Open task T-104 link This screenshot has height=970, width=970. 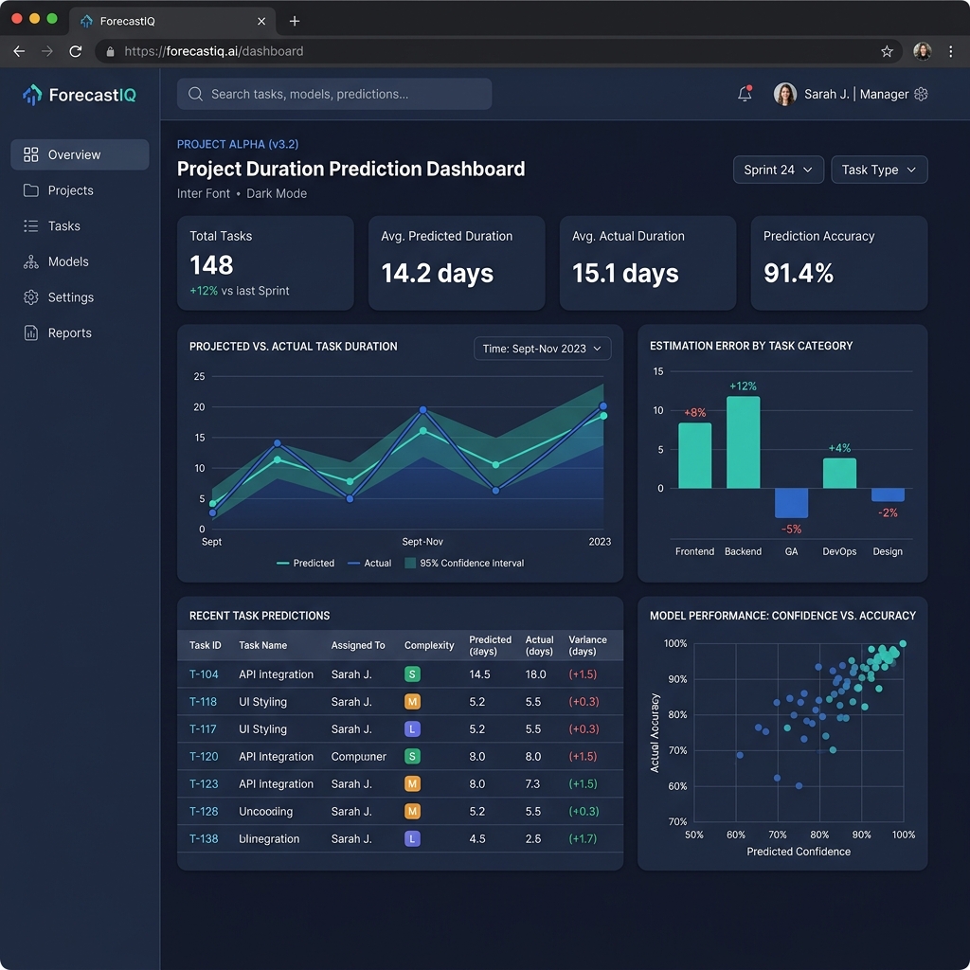[204, 674]
